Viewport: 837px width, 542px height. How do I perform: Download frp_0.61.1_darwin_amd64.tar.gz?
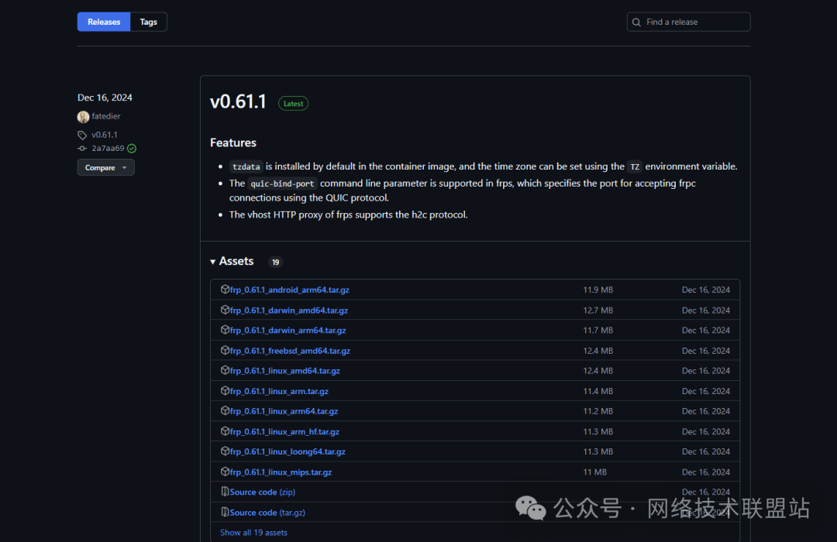(289, 310)
